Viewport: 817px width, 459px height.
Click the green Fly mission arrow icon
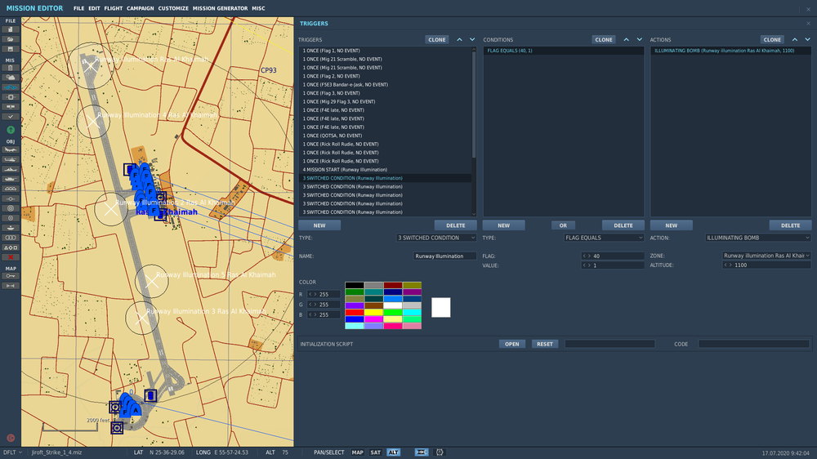tap(11, 130)
